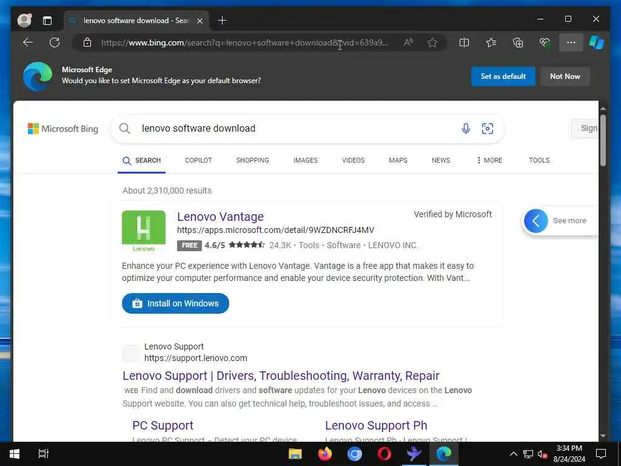
Task: Show hidden system tray icons chevron
Action: click(513, 454)
